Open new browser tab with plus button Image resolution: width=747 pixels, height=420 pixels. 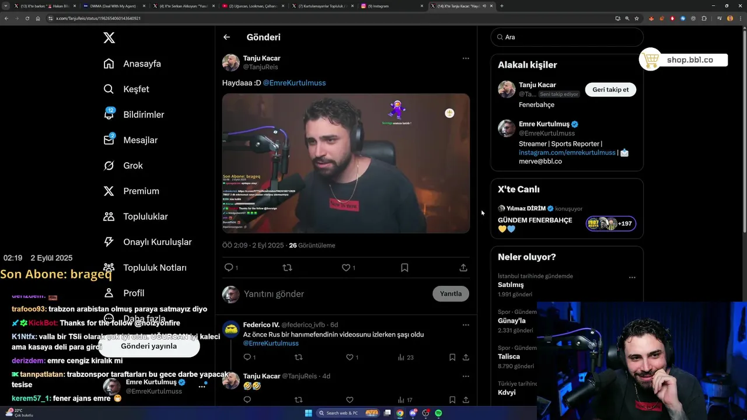(501, 6)
